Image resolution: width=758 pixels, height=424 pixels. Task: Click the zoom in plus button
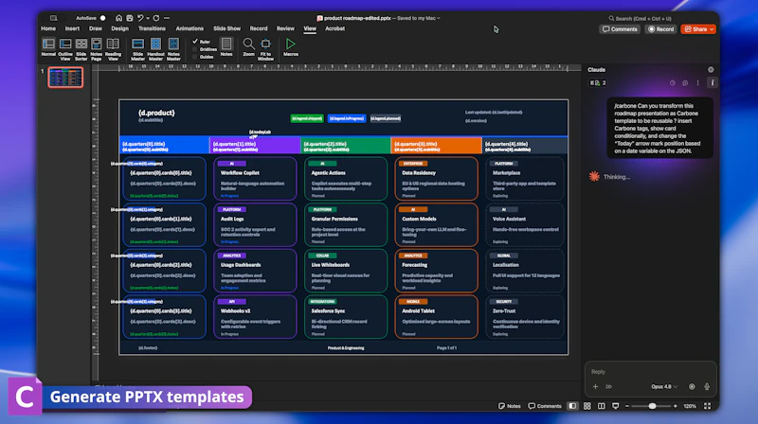pos(676,406)
